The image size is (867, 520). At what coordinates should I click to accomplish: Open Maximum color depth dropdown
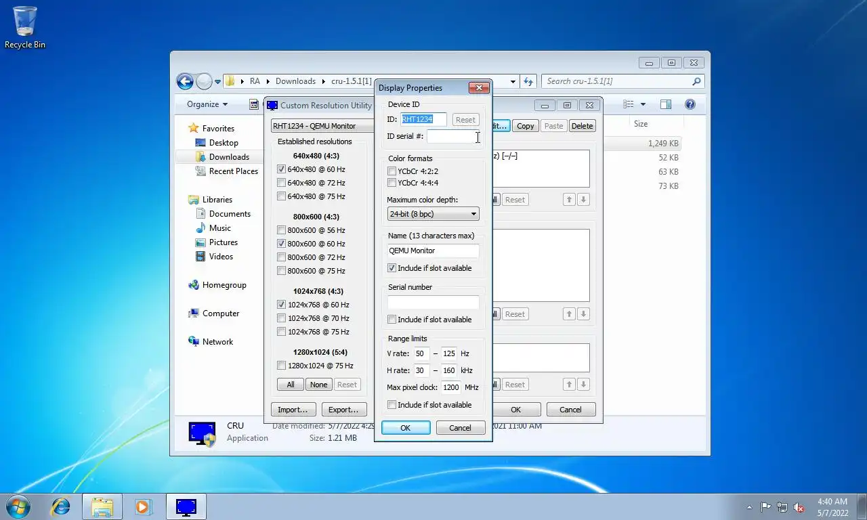click(x=433, y=214)
